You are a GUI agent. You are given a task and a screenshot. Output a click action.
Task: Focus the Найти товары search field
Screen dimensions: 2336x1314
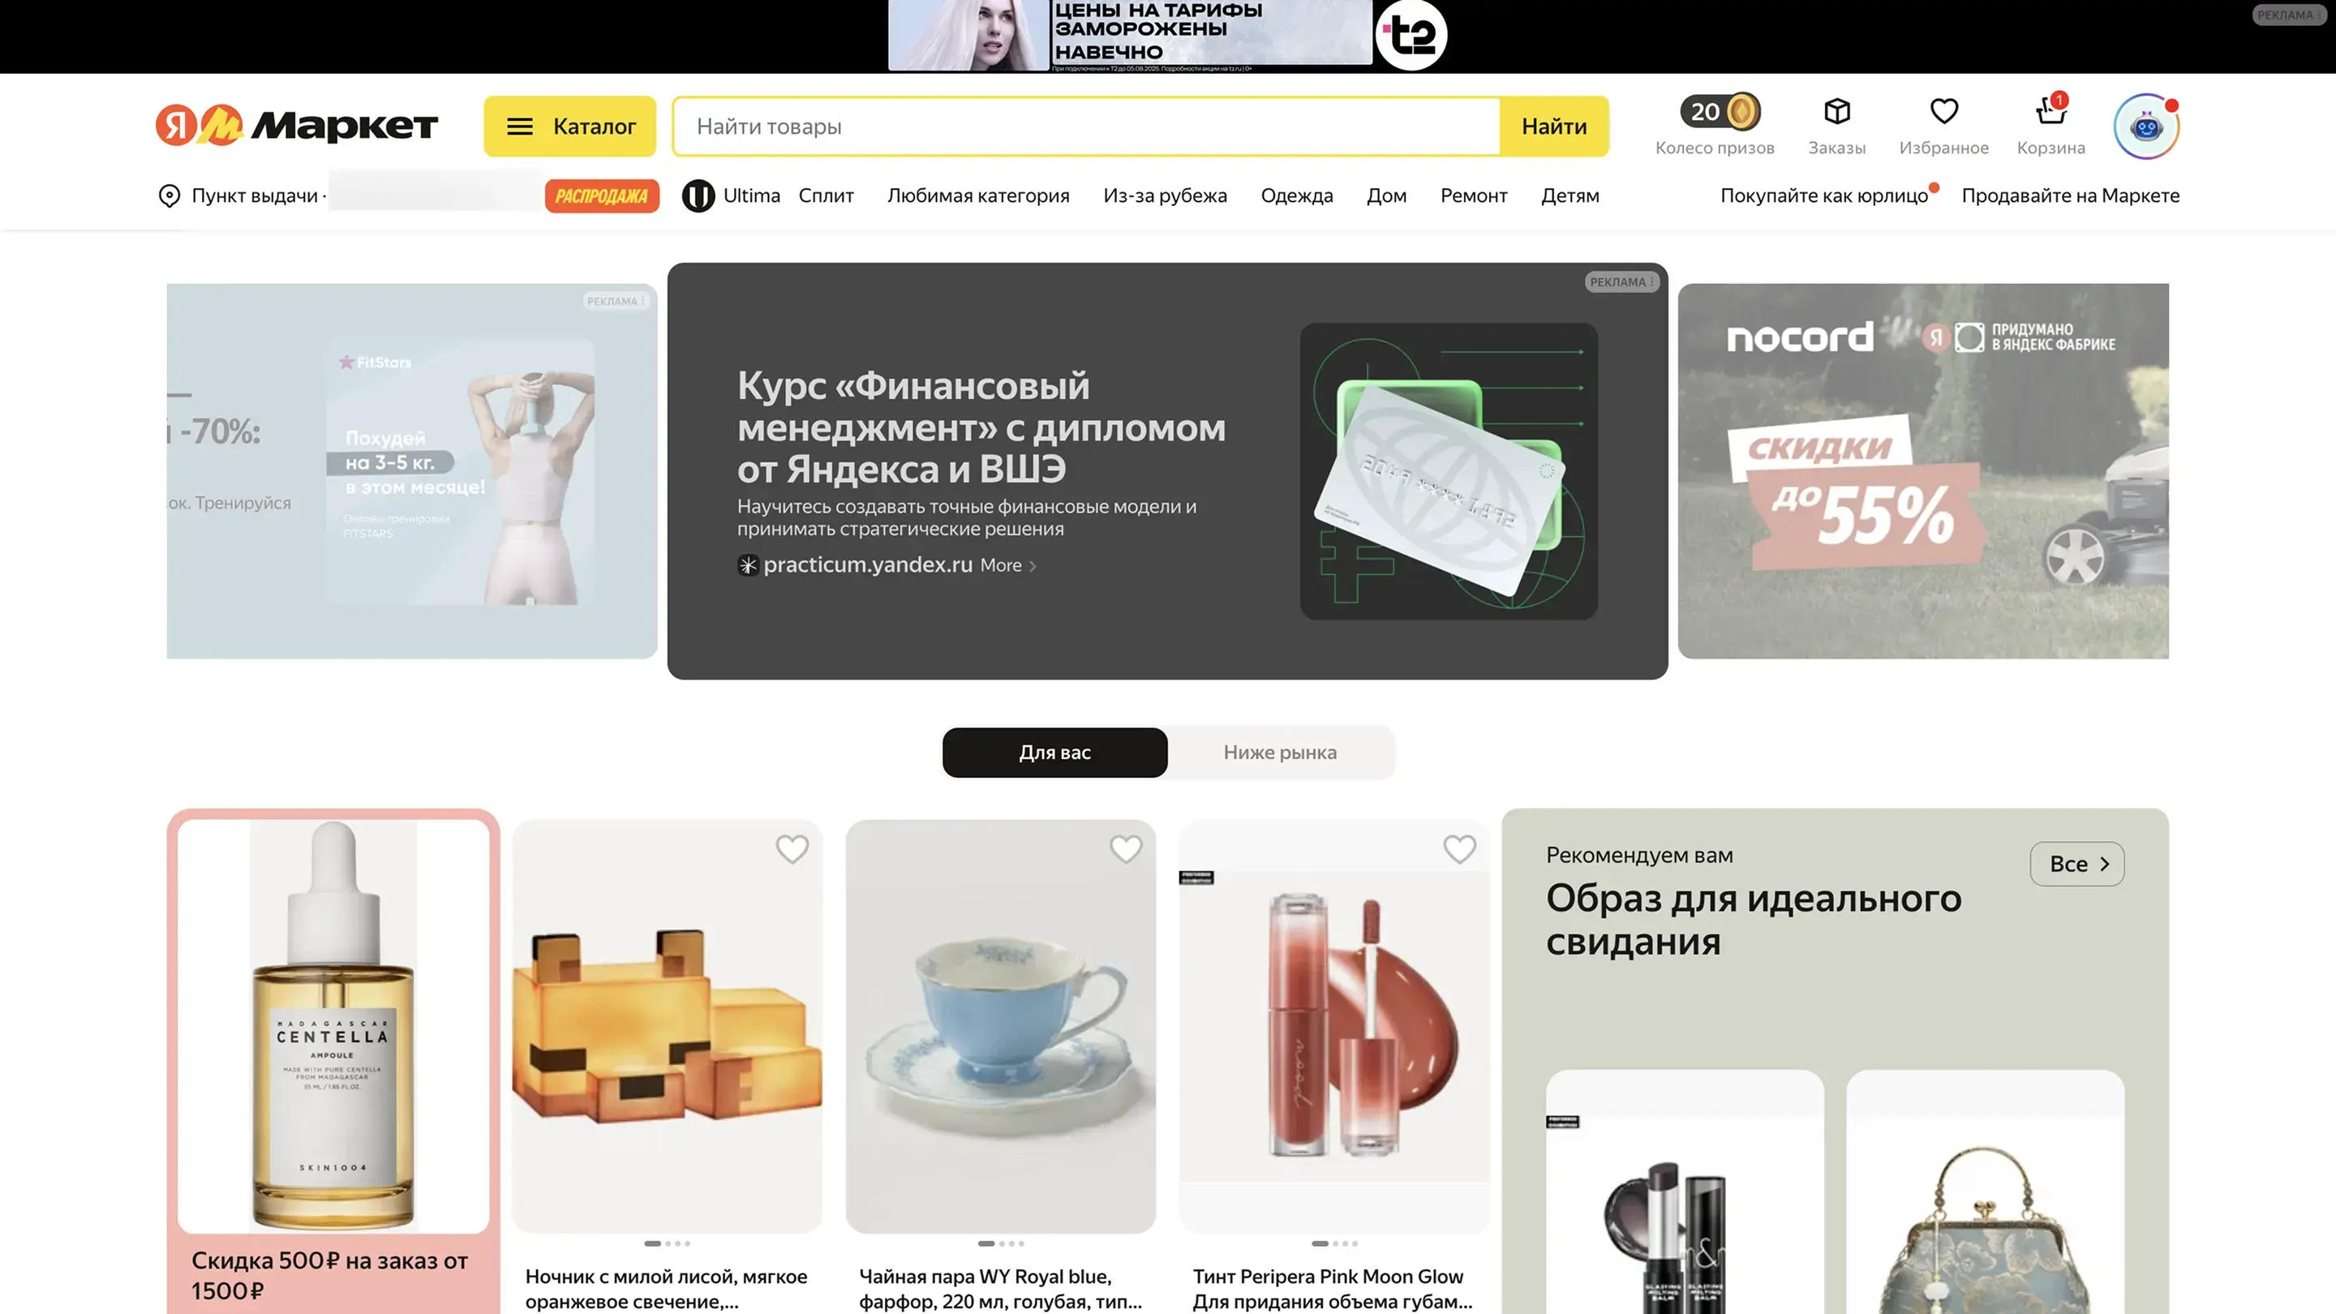point(1086,126)
